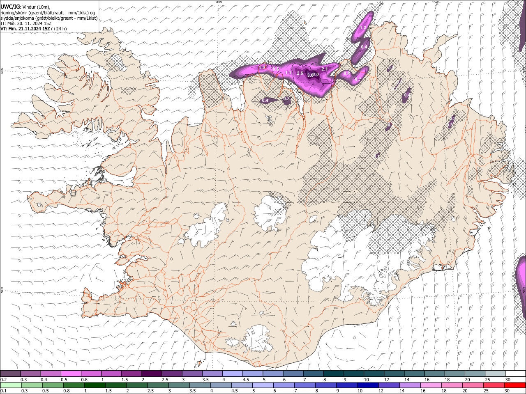Select the top-row swatch between 0.5 and 0.8
Image resolution: width=526 pixels, height=394 pixels.
point(71,373)
